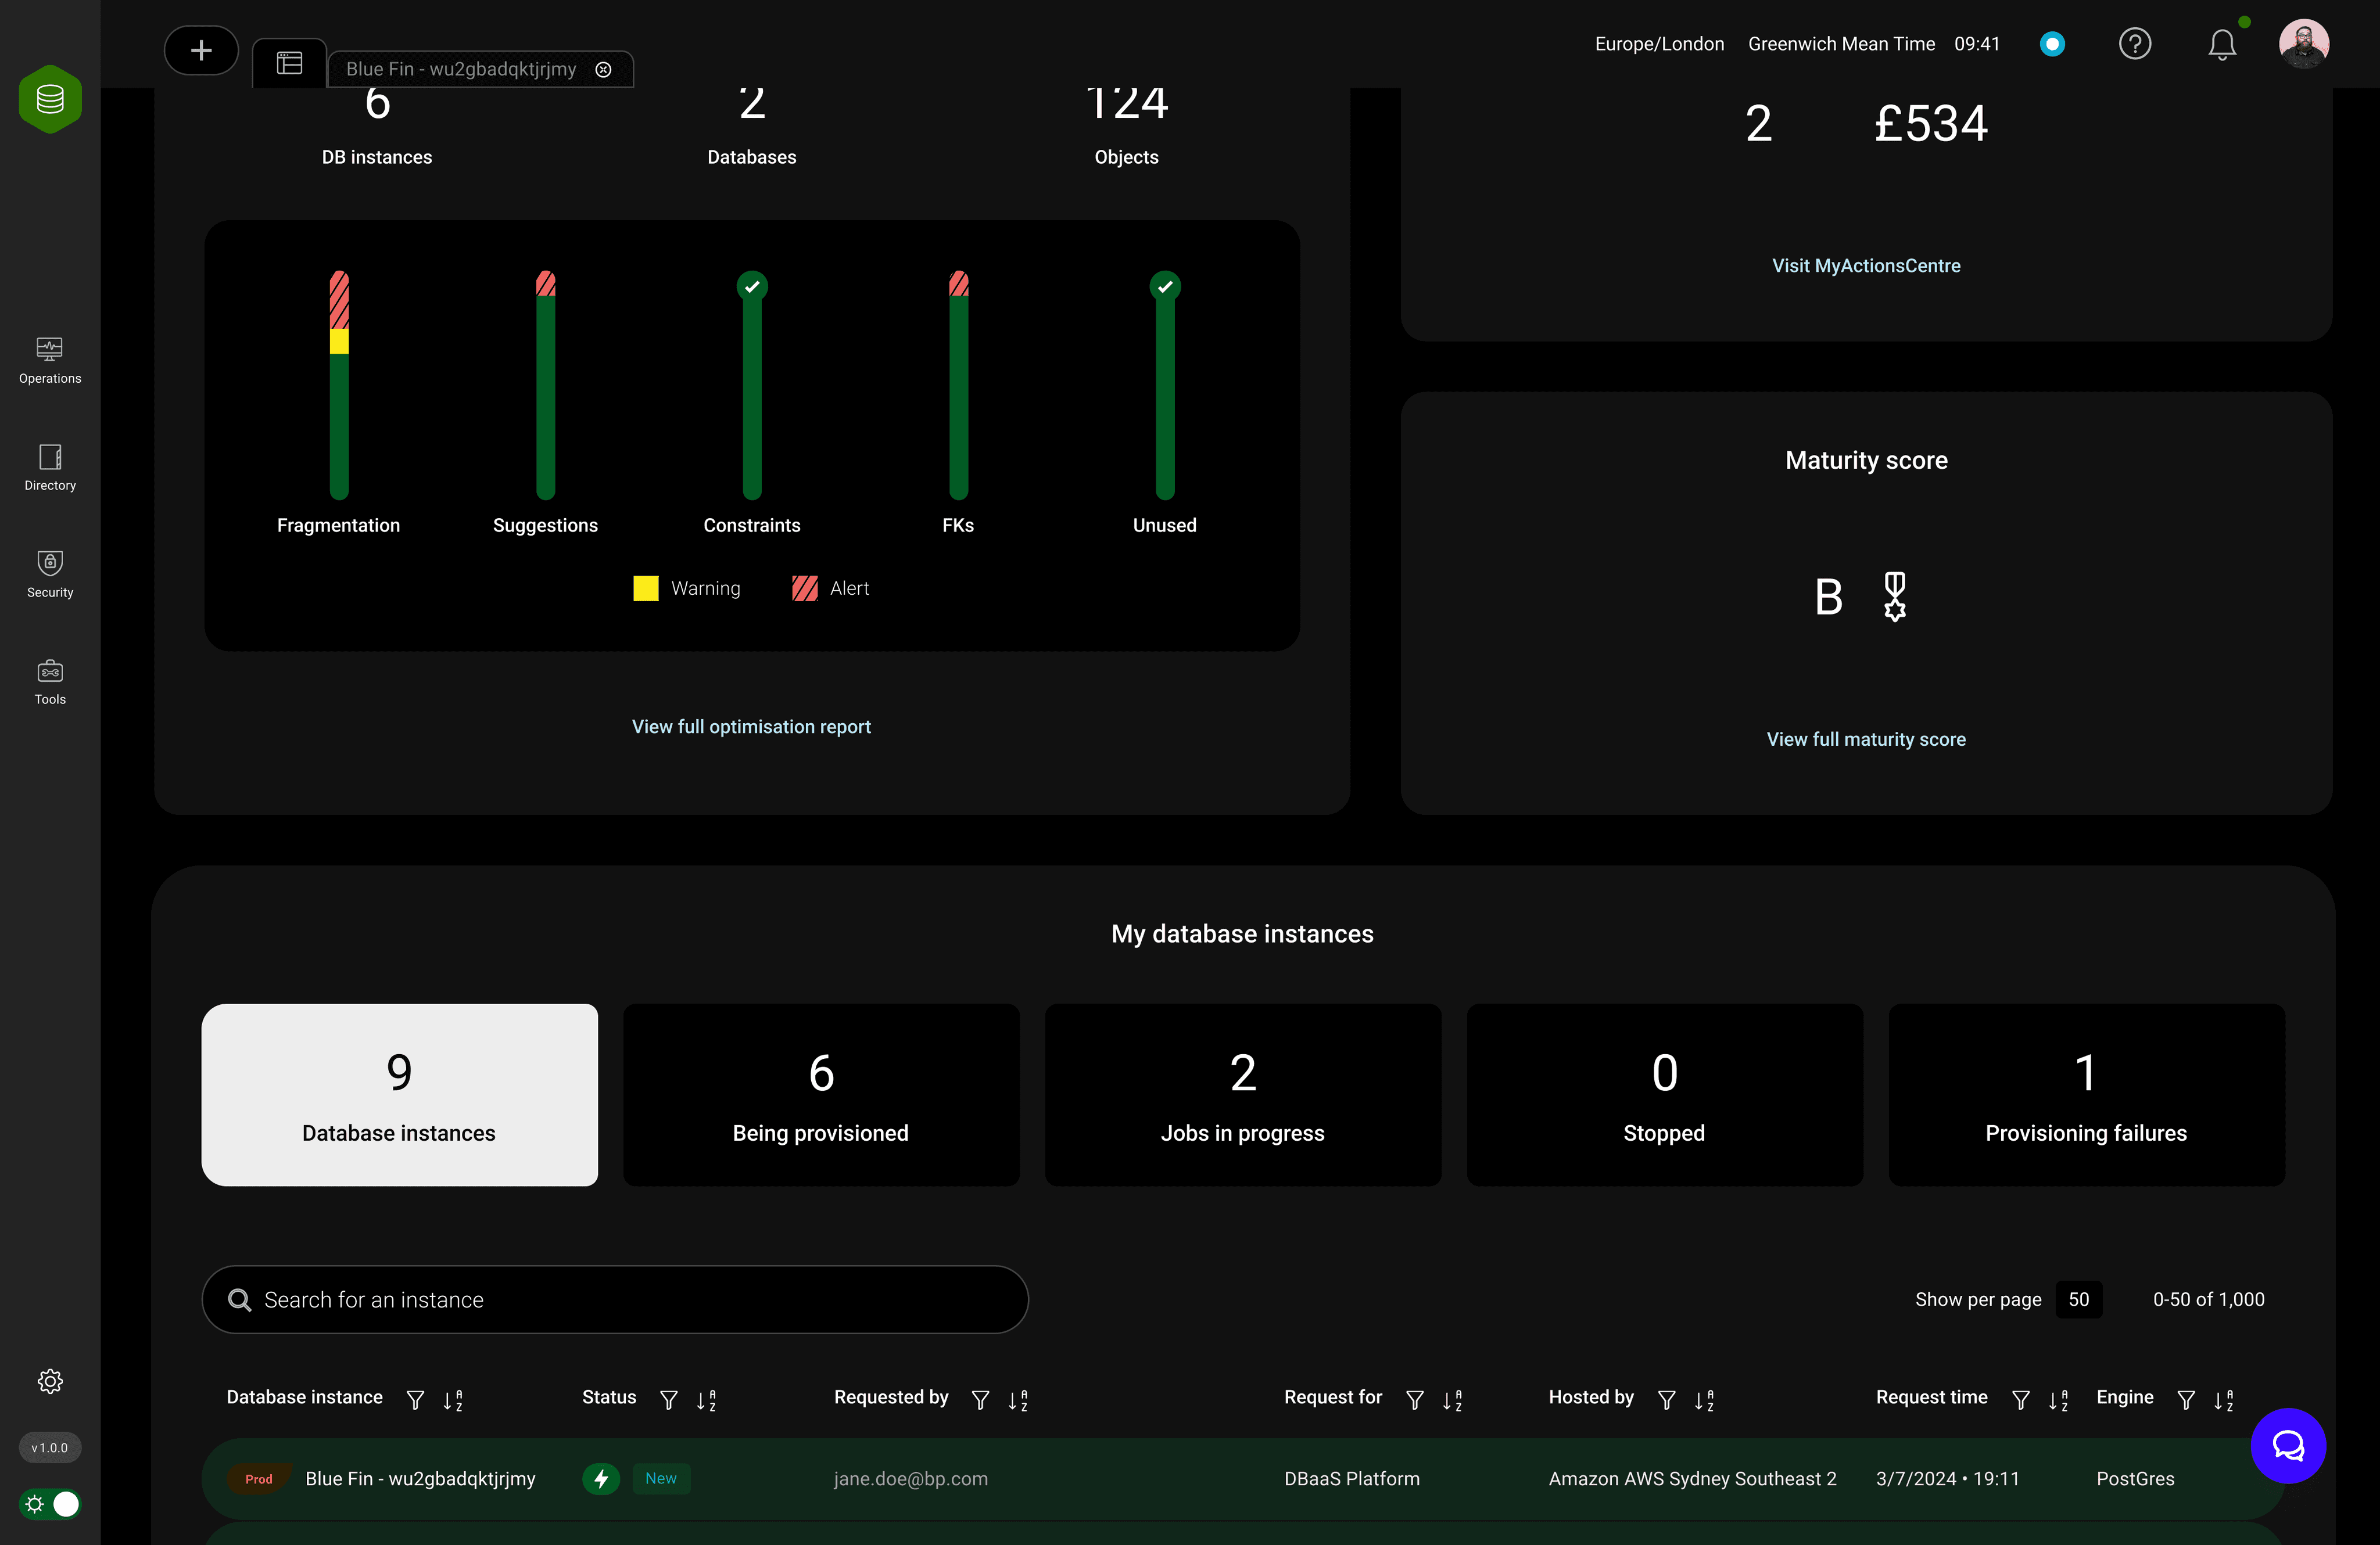Screen dimensions: 2380x1545
Task: Open the Directory sidebar section
Action: point(50,467)
